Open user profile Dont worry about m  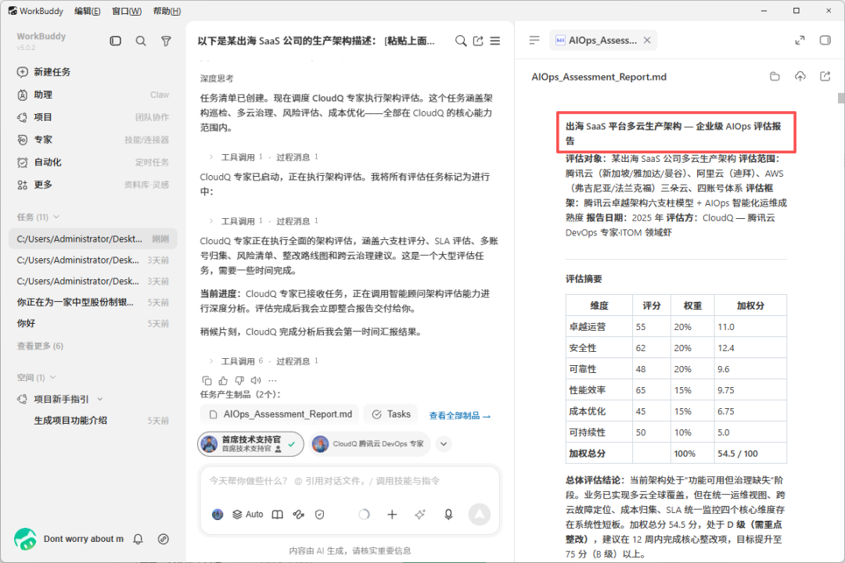[x=69, y=539]
